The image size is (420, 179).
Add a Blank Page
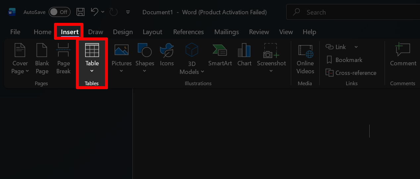pyautogui.click(x=42, y=58)
